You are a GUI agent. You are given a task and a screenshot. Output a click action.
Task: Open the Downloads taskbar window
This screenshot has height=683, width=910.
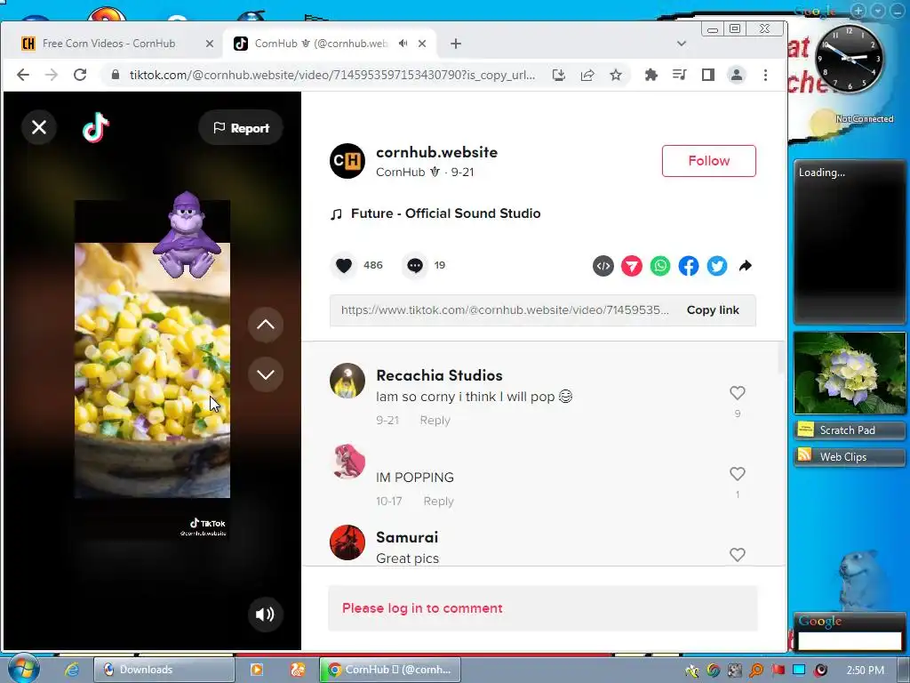coord(164,670)
